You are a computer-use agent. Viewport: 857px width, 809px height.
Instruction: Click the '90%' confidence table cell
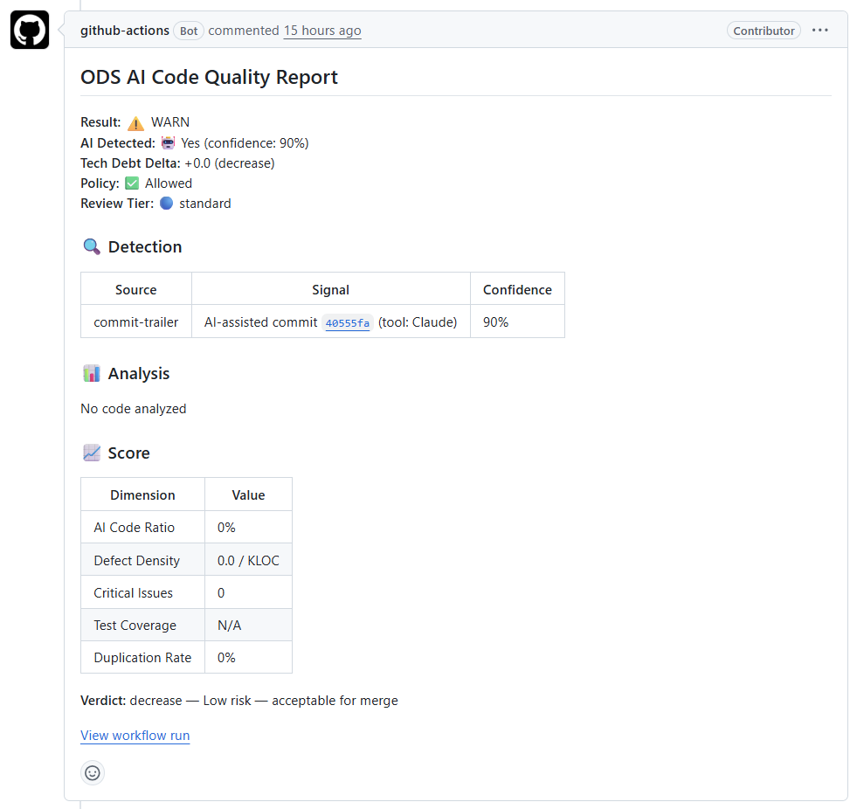point(517,322)
